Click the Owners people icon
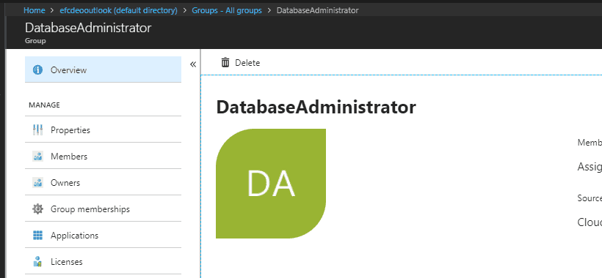602x278 pixels. tap(37, 183)
